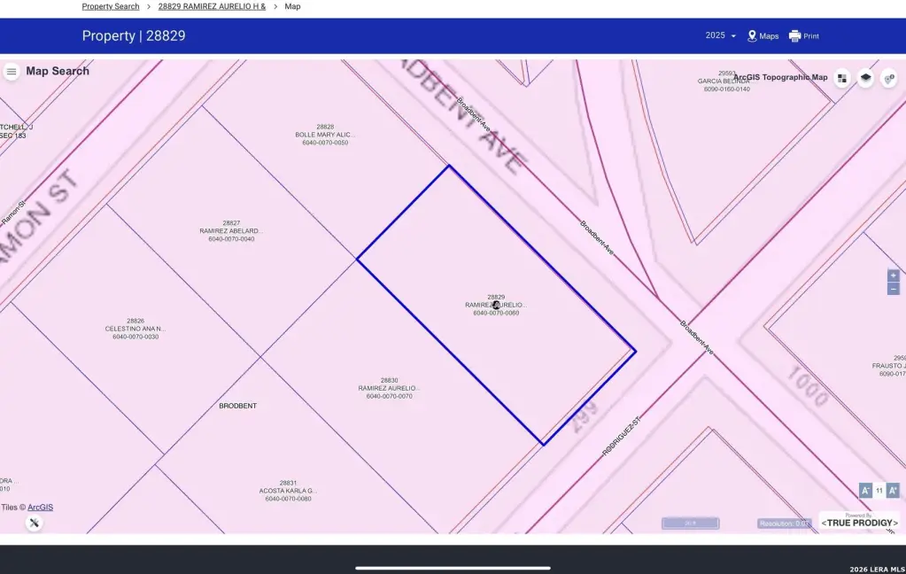Zoom out with the minus button
This screenshot has width=906, height=574.
pyautogui.click(x=893, y=289)
